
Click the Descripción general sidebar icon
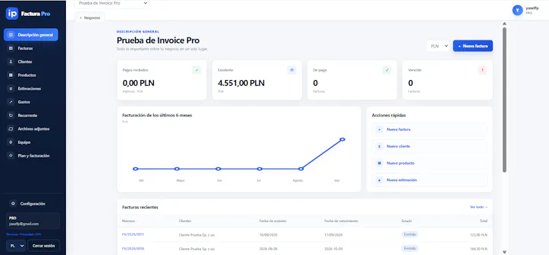pyautogui.click(x=11, y=35)
